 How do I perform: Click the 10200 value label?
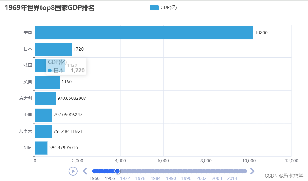pyautogui.click(x=261, y=33)
